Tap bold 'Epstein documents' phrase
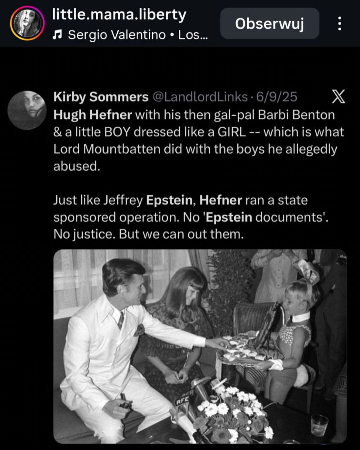360x450 pixels. tap(267, 217)
